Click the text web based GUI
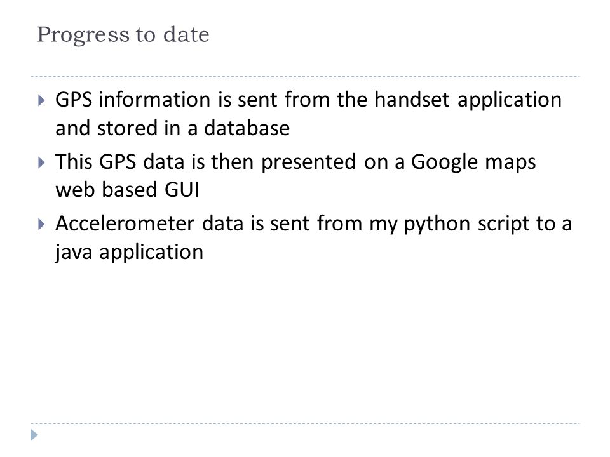The width and height of the screenshot is (610, 457). 128,190
